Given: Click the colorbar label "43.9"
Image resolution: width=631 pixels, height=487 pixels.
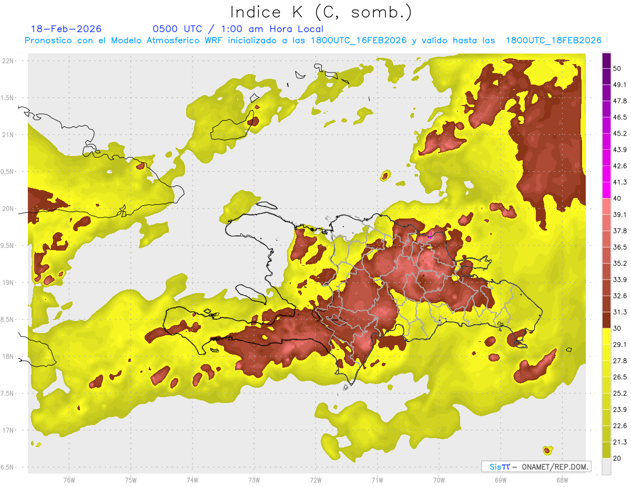Looking at the screenshot, I should 620,150.
